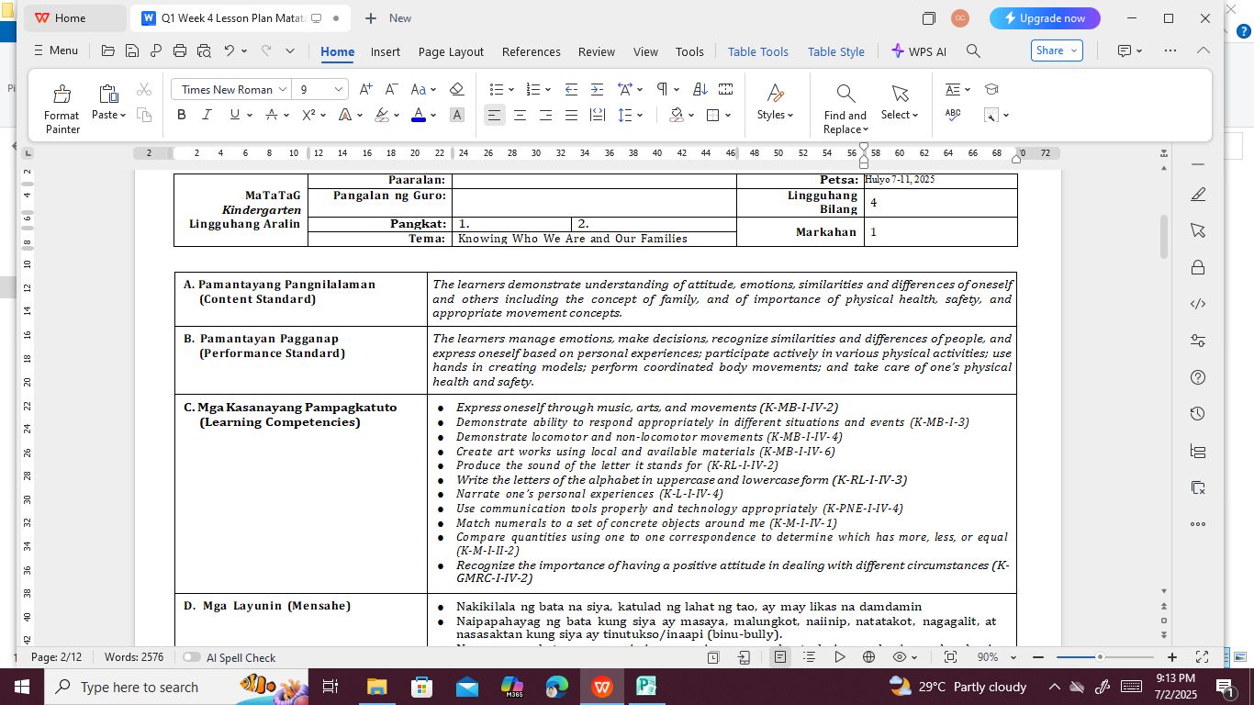Click the Print icon in quick toolbar
The width and height of the screenshot is (1254, 705).
pos(180,51)
